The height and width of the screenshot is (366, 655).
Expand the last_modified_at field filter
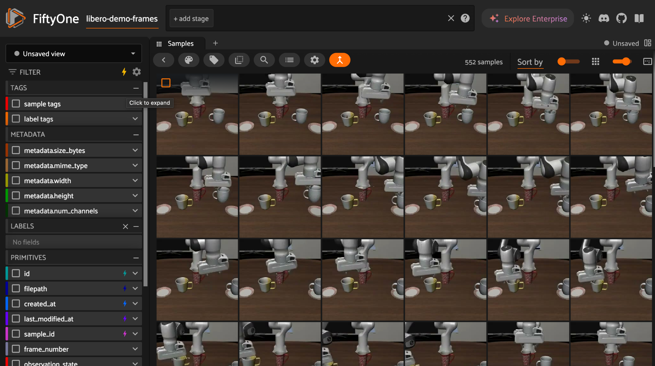coord(135,319)
